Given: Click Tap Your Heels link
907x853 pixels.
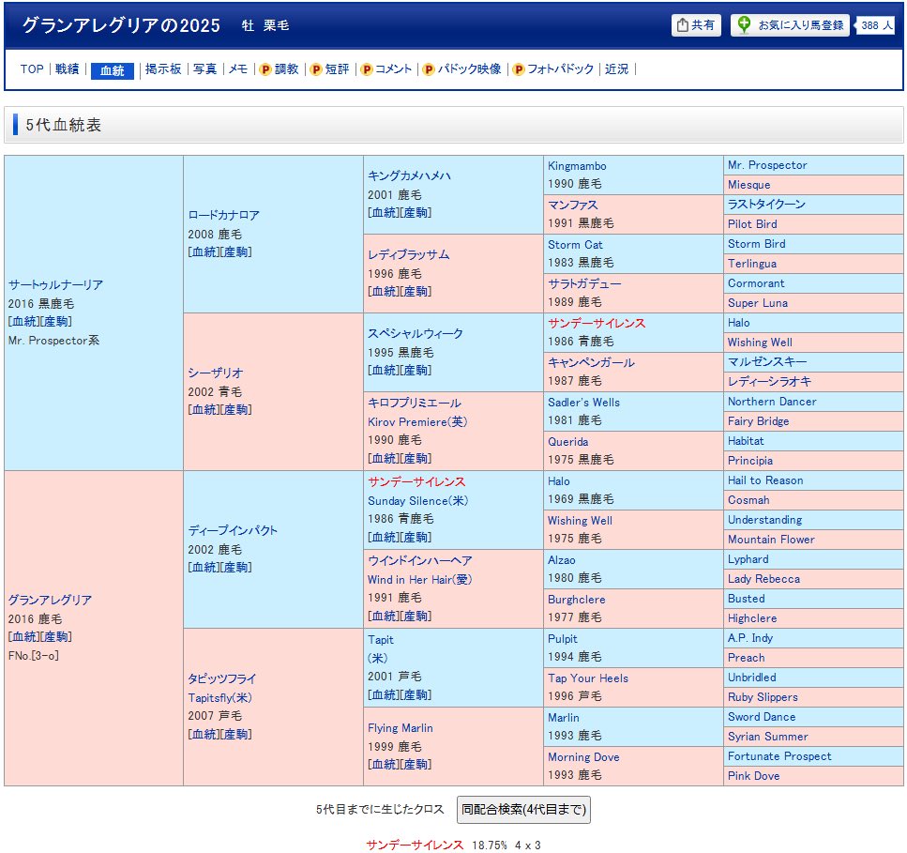Looking at the screenshot, I should (588, 678).
